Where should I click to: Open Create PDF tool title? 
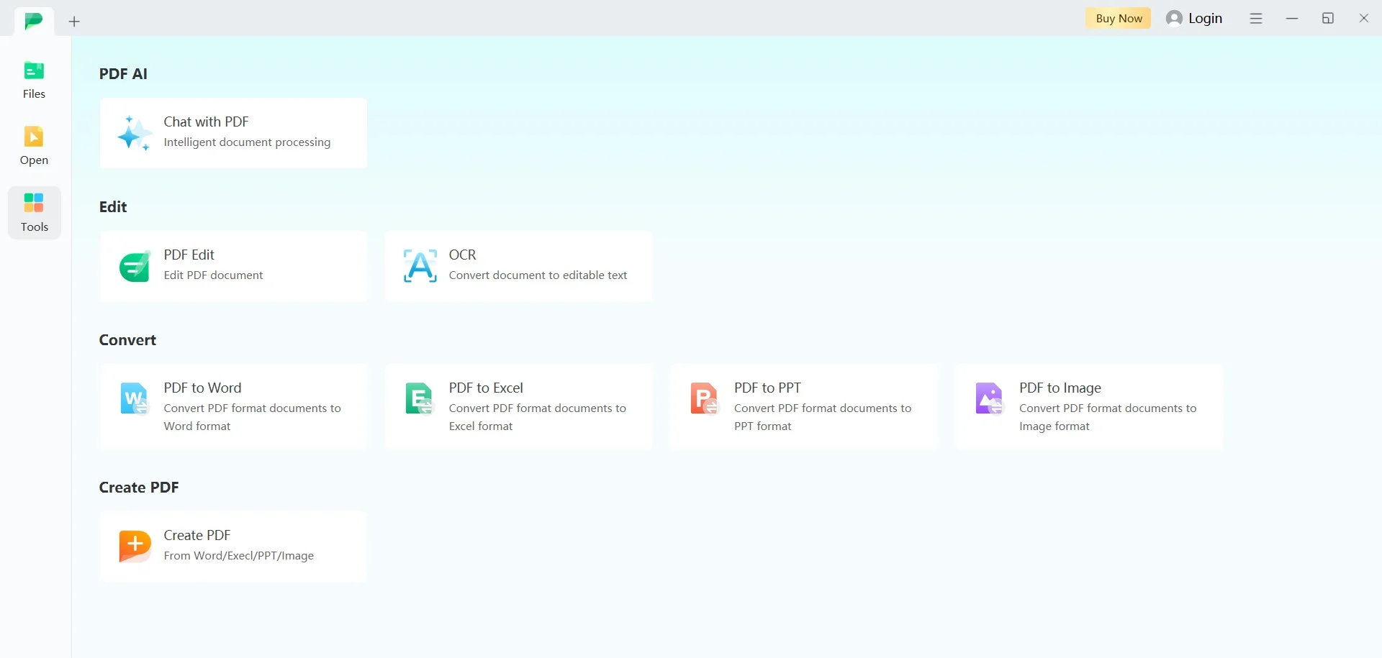[x=197, y=535]
